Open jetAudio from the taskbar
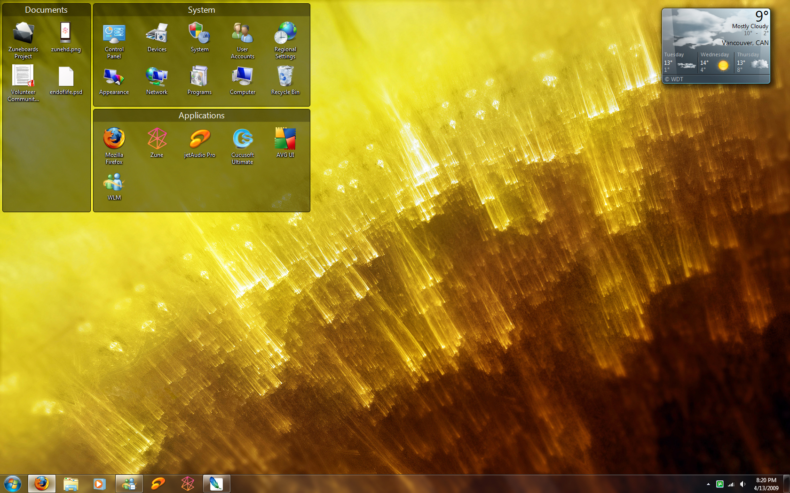This screenshot has width=790, height=493. [x=158, y=484]
